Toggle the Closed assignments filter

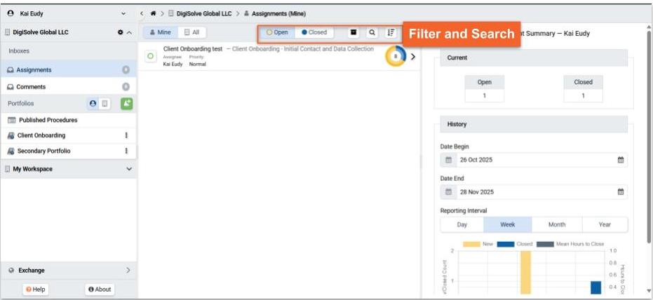coord(314,32)
